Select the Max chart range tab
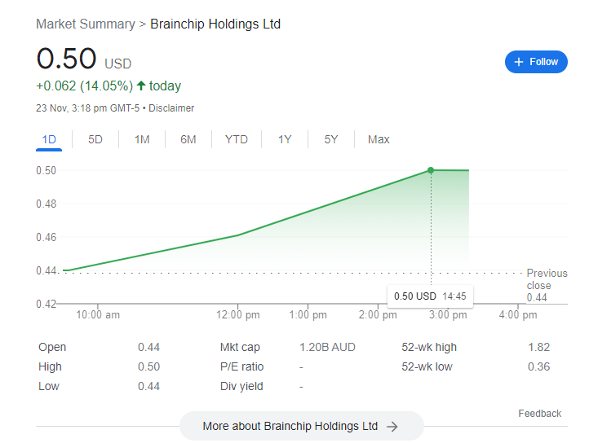 (379, 139)
